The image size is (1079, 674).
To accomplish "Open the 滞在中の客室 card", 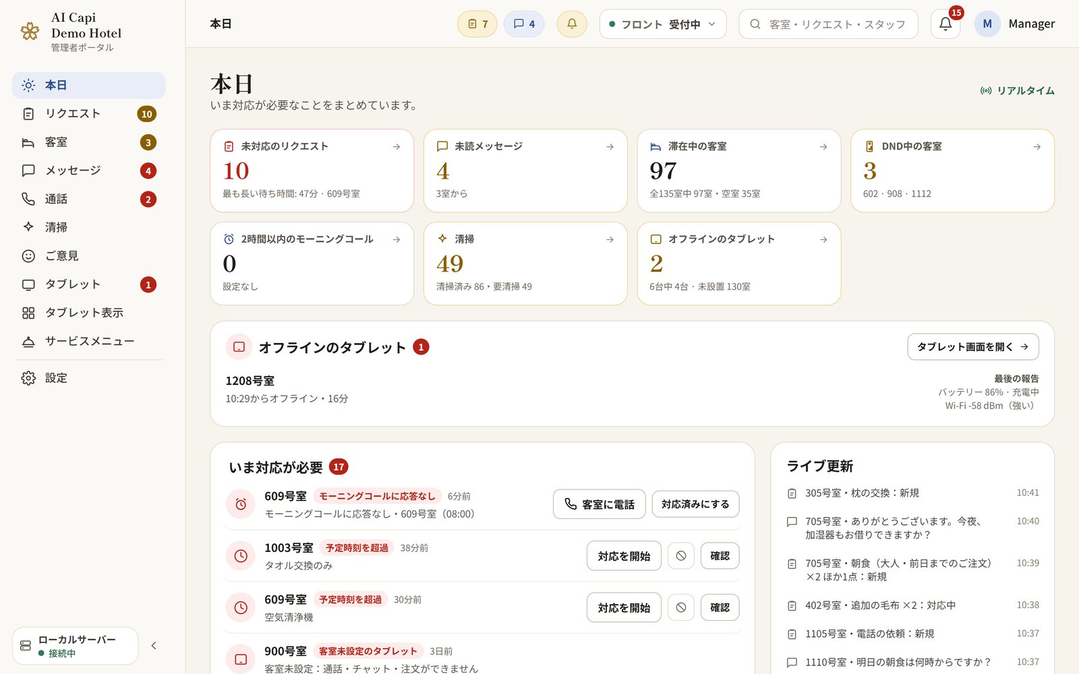I will [x=739, y=171].
